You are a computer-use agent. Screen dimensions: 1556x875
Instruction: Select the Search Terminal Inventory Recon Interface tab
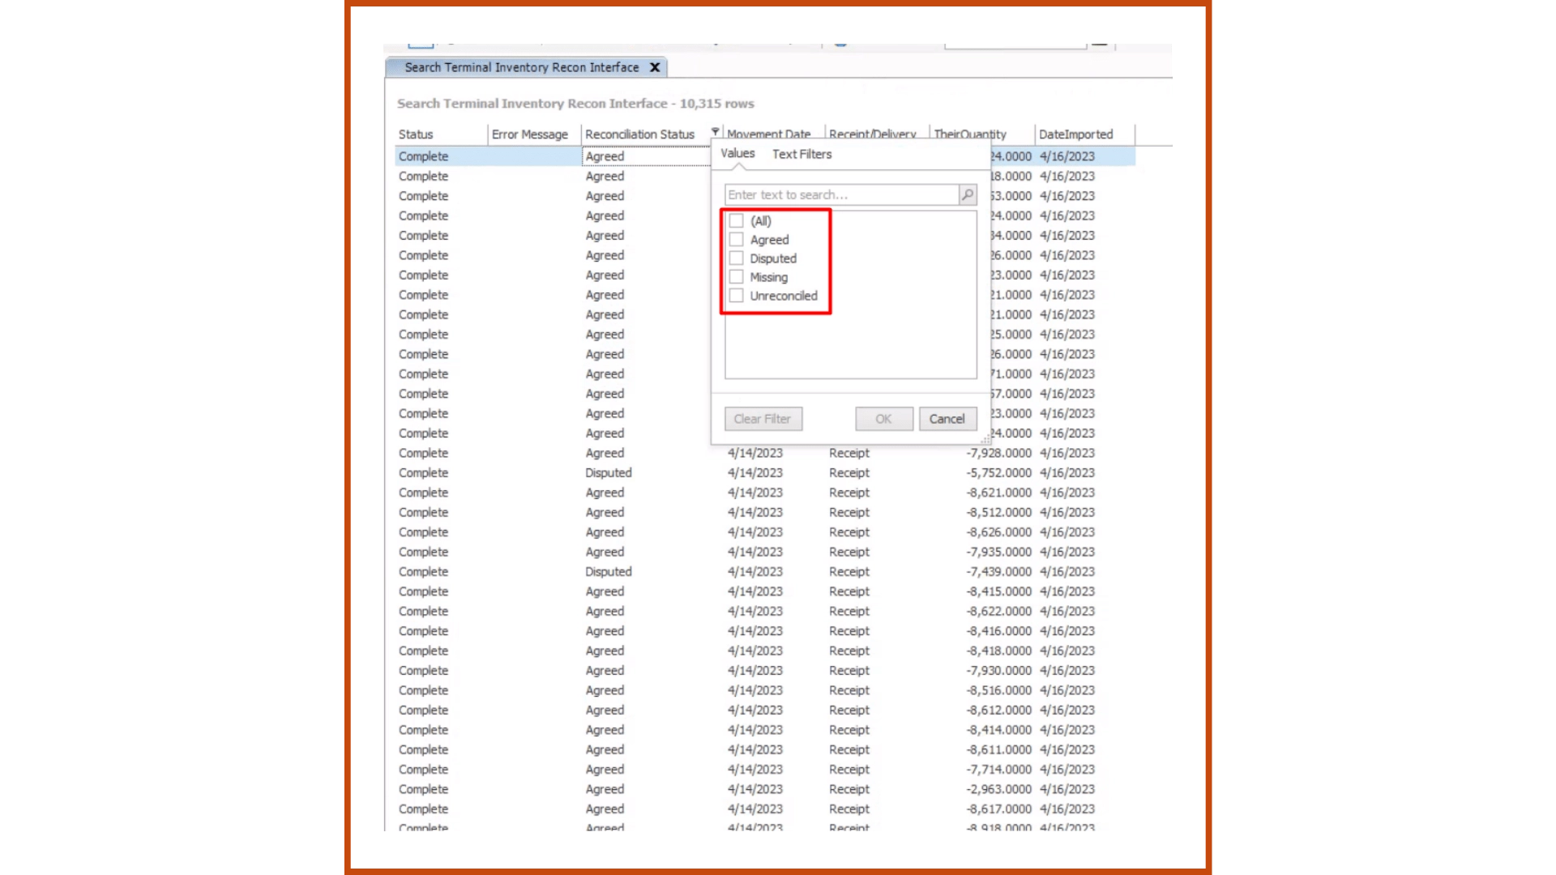[x=521, y=67]
